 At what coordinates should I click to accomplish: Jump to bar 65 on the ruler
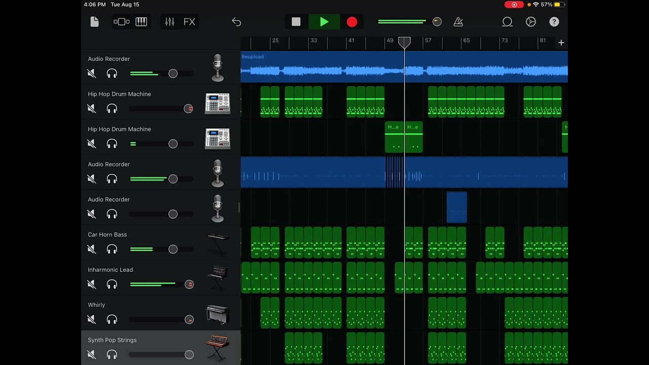pyautogui.click(x=466, y=41)
